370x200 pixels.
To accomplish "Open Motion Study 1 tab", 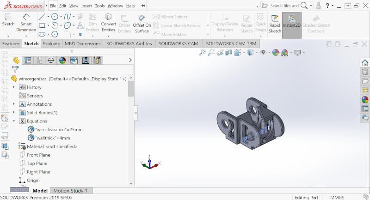I will tap(70, 191).
